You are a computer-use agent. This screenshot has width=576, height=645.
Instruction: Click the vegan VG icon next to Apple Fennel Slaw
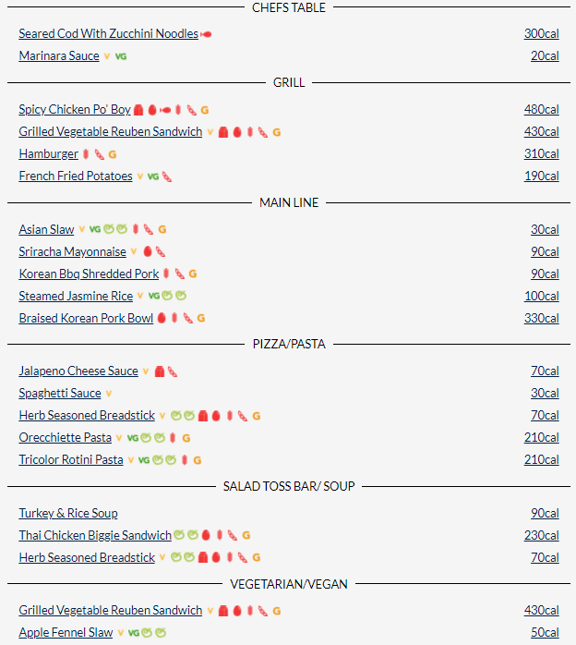click(134, 633)
